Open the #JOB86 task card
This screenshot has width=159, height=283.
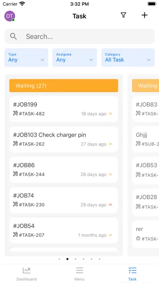point(64,170)
